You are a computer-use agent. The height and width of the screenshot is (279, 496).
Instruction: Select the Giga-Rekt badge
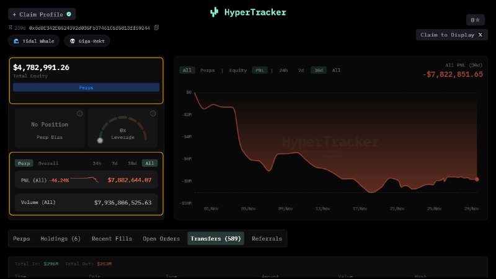click(x=87, y=41)
